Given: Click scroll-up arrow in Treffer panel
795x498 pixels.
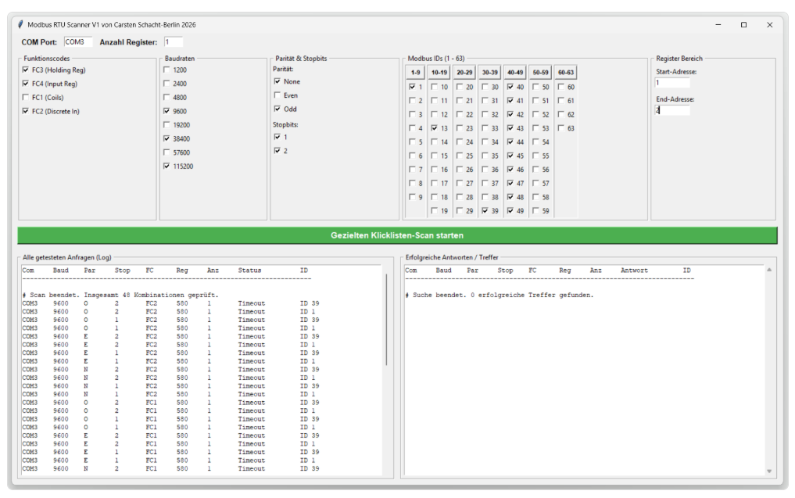Looking at the screenshot, I should (769, 270).
